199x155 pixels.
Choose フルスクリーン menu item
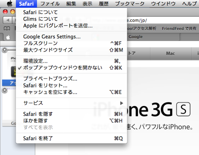coord(71,43)
